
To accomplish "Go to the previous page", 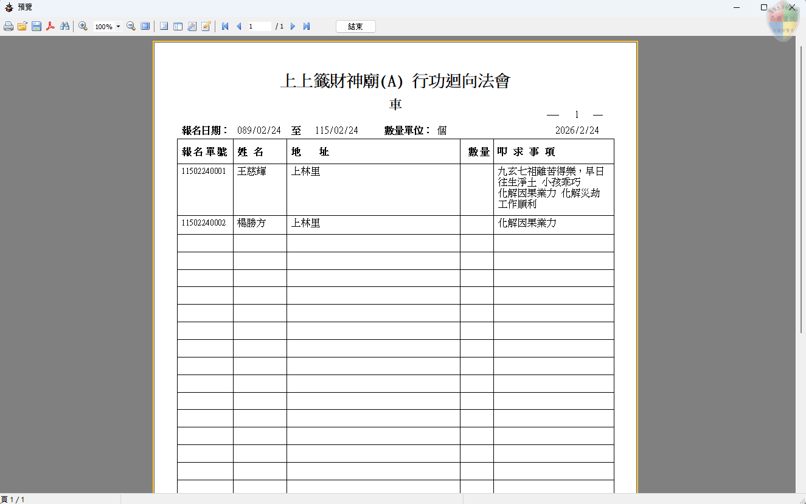I will click(238, 27).
